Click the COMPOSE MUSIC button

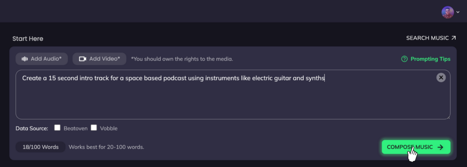click(416, 147)
